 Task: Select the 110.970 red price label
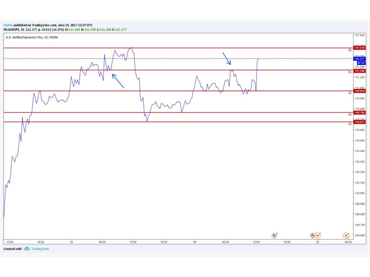click(x=360, y=91)
